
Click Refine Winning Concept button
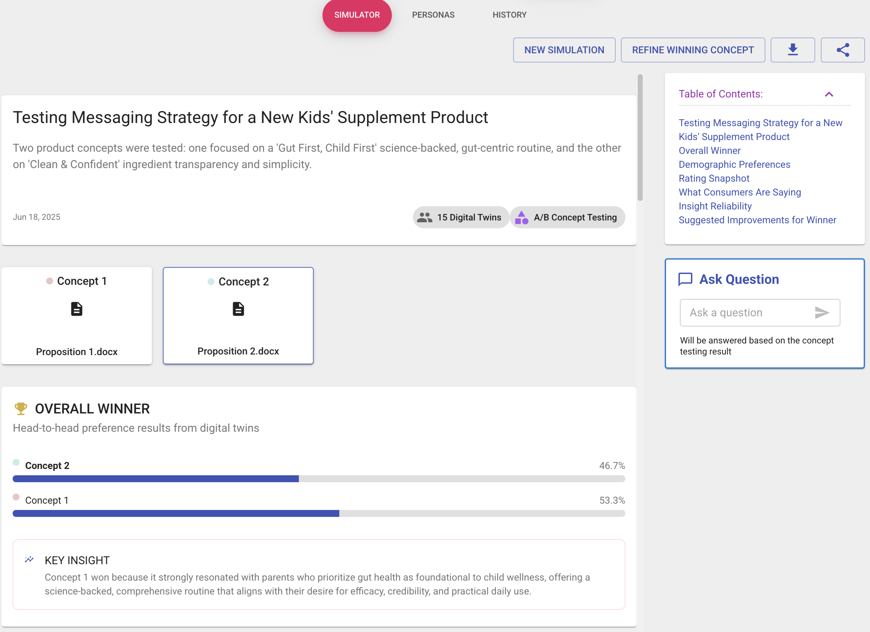tap(693, 50)
